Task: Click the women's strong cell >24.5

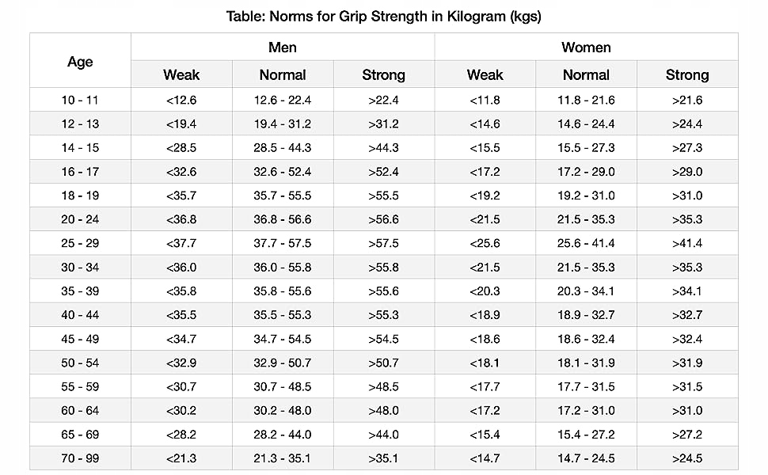Action: [686, 458]
